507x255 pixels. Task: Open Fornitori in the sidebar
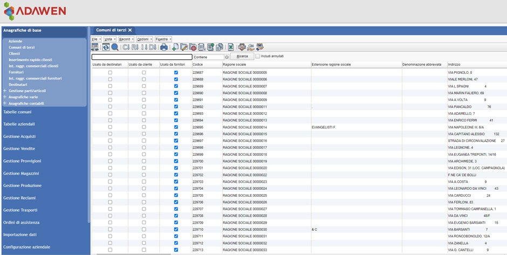(x=16, y=72)
